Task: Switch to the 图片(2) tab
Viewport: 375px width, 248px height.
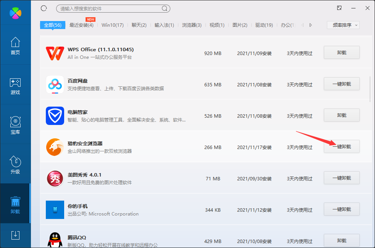Action: tap(240, 25)
